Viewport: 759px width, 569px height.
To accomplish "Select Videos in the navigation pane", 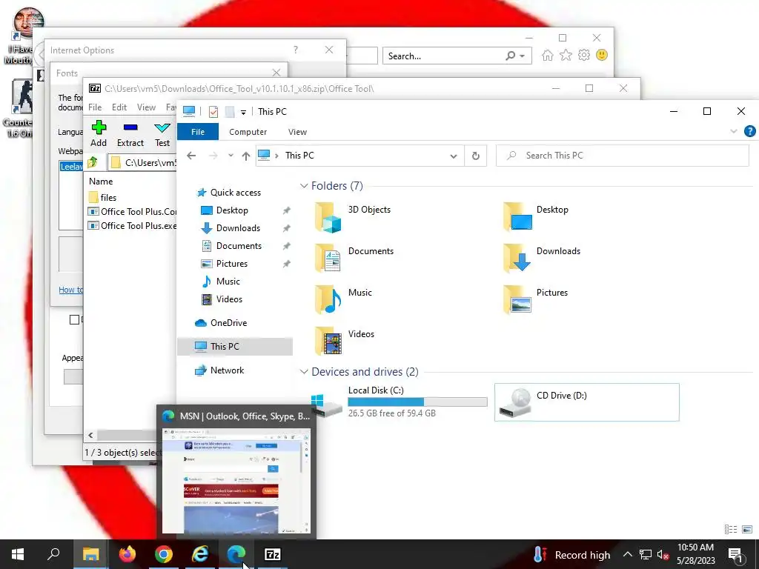I will [x=229, y=299].
